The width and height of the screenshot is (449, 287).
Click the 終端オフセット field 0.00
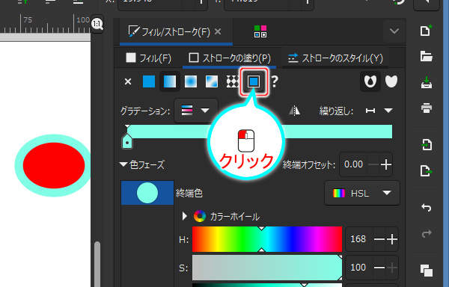[x=354, y=164]
